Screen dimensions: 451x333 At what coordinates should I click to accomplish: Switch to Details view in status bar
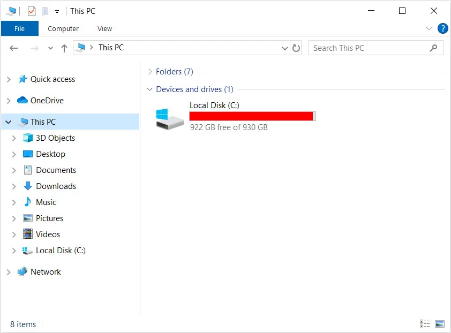pos(425,324)
